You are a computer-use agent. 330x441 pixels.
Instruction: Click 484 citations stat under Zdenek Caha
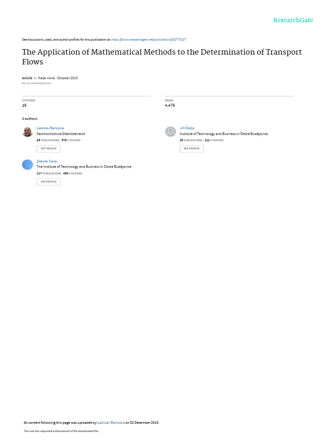tap(73, 173)
